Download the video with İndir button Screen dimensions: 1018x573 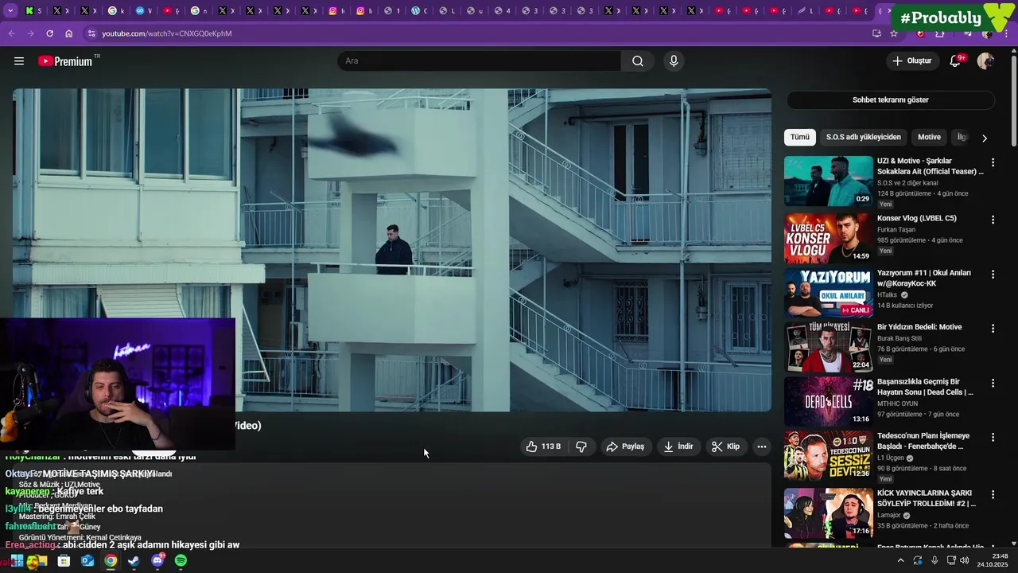click(678, 446)
